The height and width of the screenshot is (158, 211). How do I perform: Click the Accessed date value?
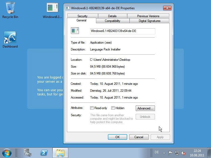114,97
